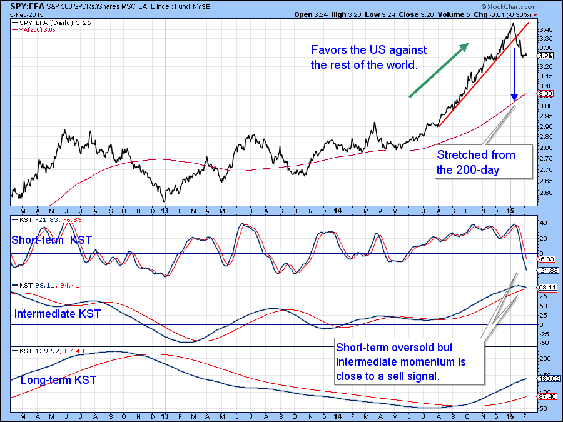Viewport: 563px width, 422px height.
Task: Select the S&P 500 SPDRs/iShares MSCI EAFE fund name
Action: click(118, 6)
